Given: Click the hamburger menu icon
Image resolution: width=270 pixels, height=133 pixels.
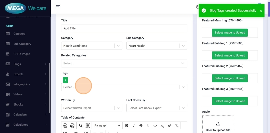Looking at the screenshot, I should click(58, 7).
